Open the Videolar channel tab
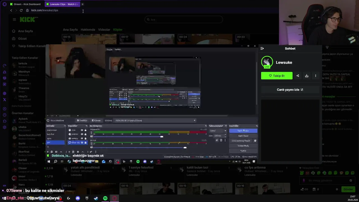The width and height of the screenshot is (359, 202). [x=104, y=29]
